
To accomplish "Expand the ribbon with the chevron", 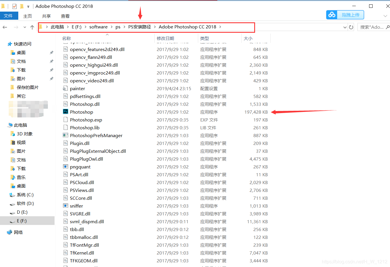I will click(385, 16).
